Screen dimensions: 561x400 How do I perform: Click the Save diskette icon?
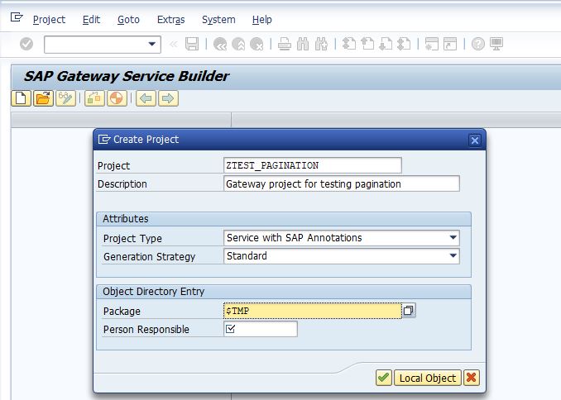tap(192, 44)
